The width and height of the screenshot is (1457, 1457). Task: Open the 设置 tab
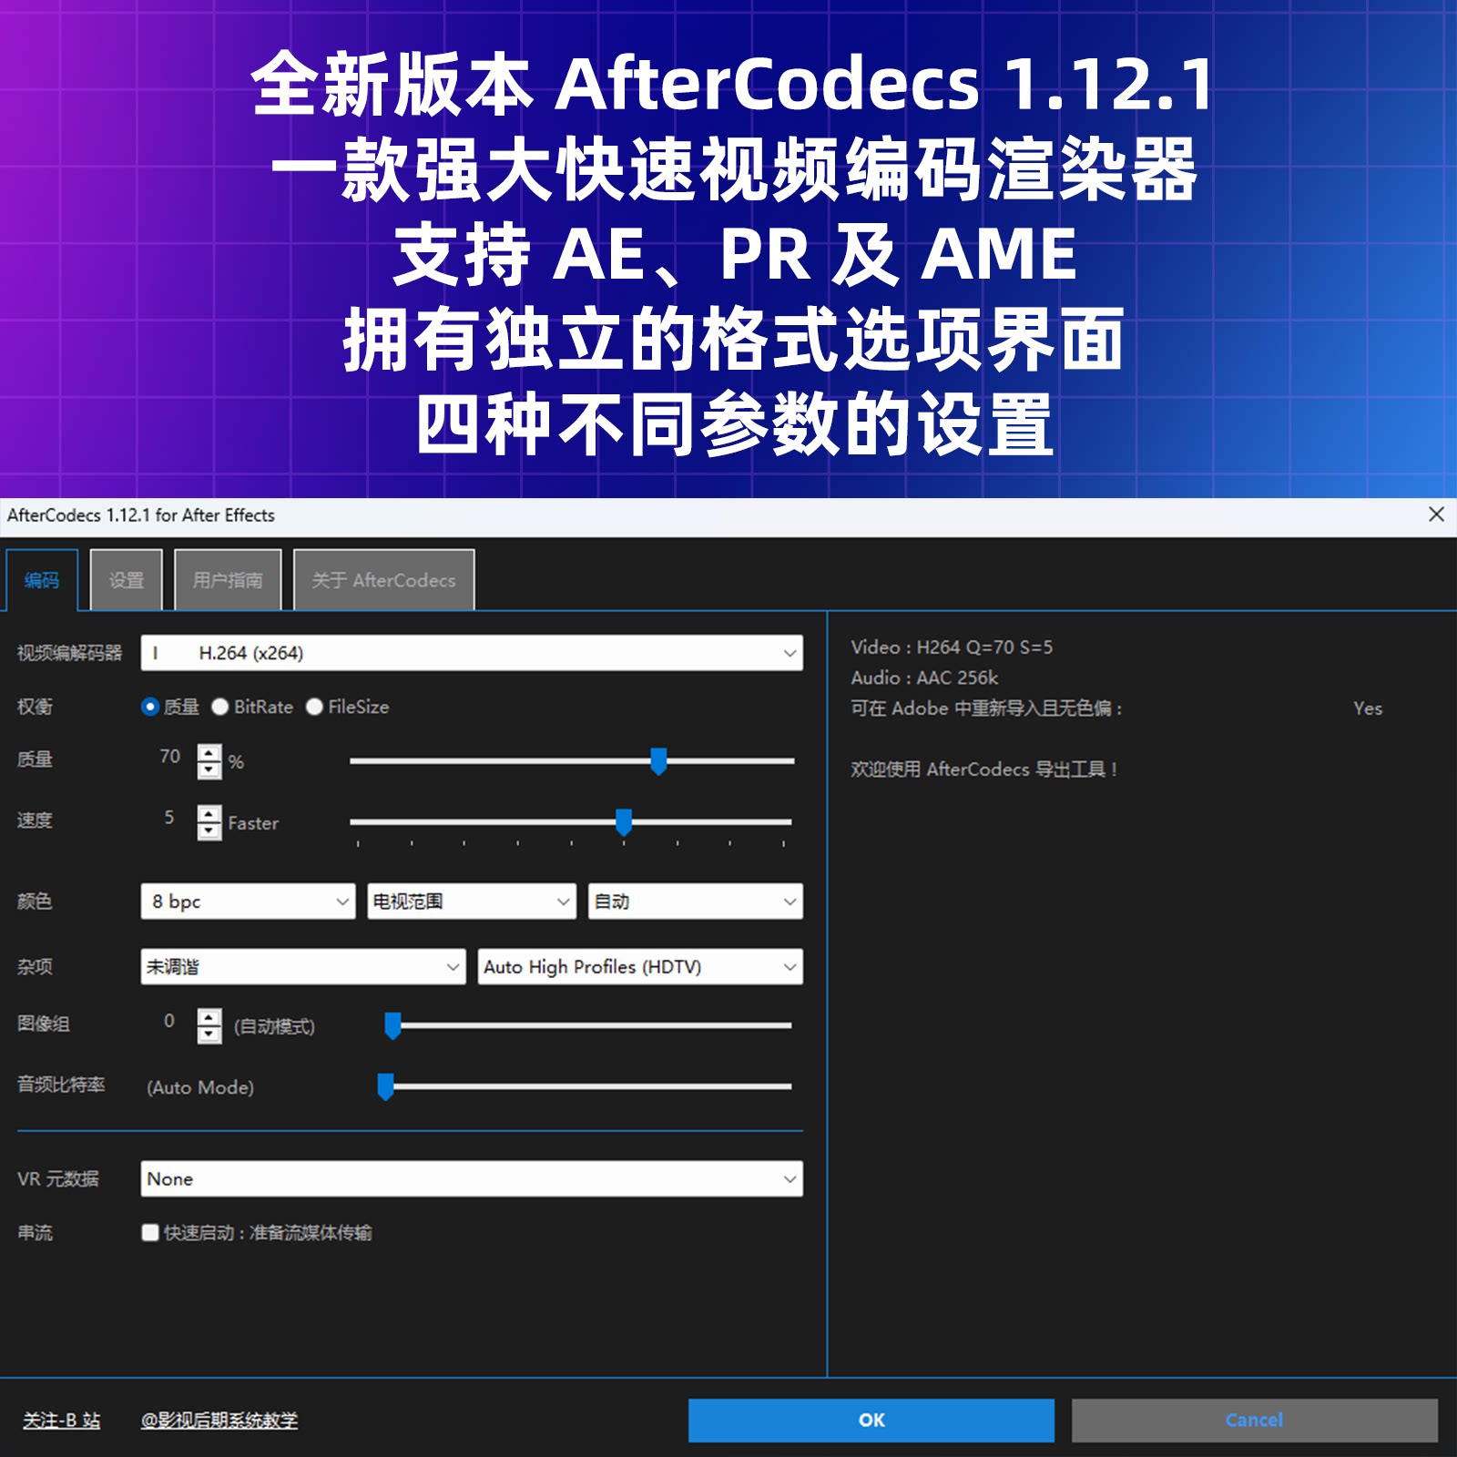click(127, 580)
